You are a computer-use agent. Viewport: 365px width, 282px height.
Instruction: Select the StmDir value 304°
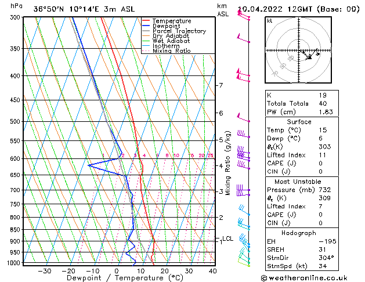[x=326, y=258]
